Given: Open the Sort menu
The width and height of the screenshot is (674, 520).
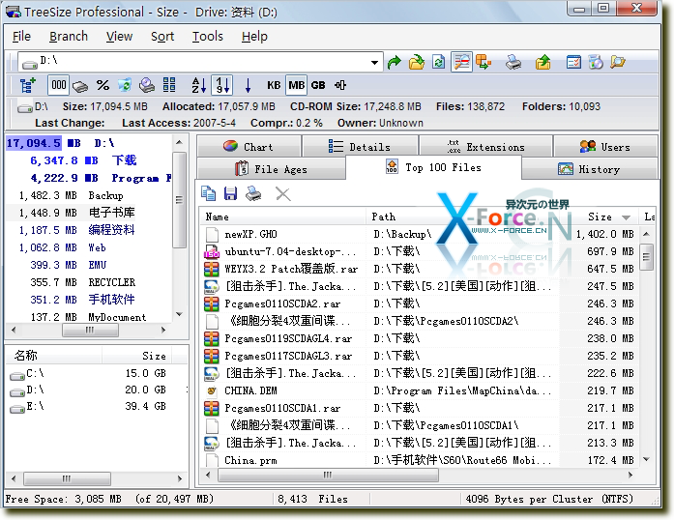Looking at the screenshot, I should pyautogui.click(x=162, y=37).
